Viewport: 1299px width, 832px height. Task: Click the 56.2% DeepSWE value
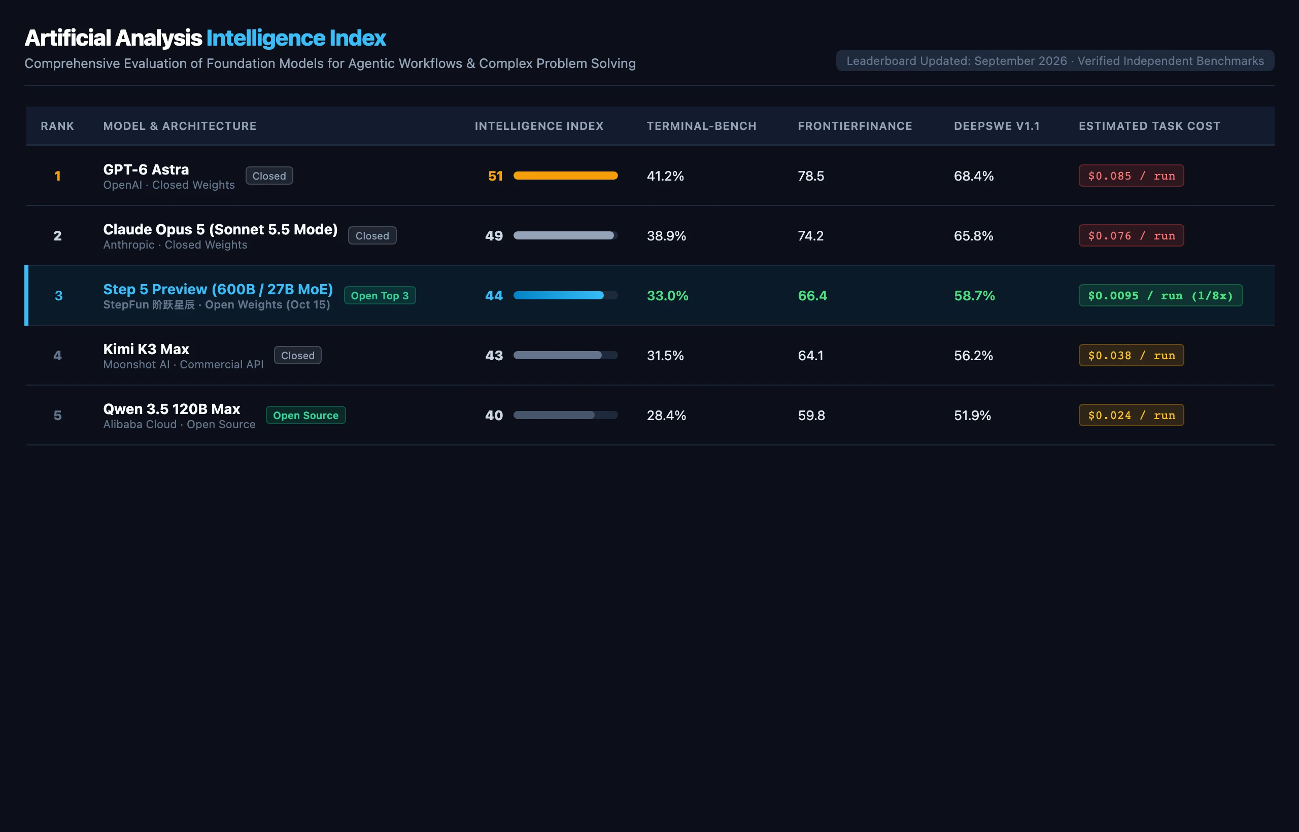click(973, 356)
